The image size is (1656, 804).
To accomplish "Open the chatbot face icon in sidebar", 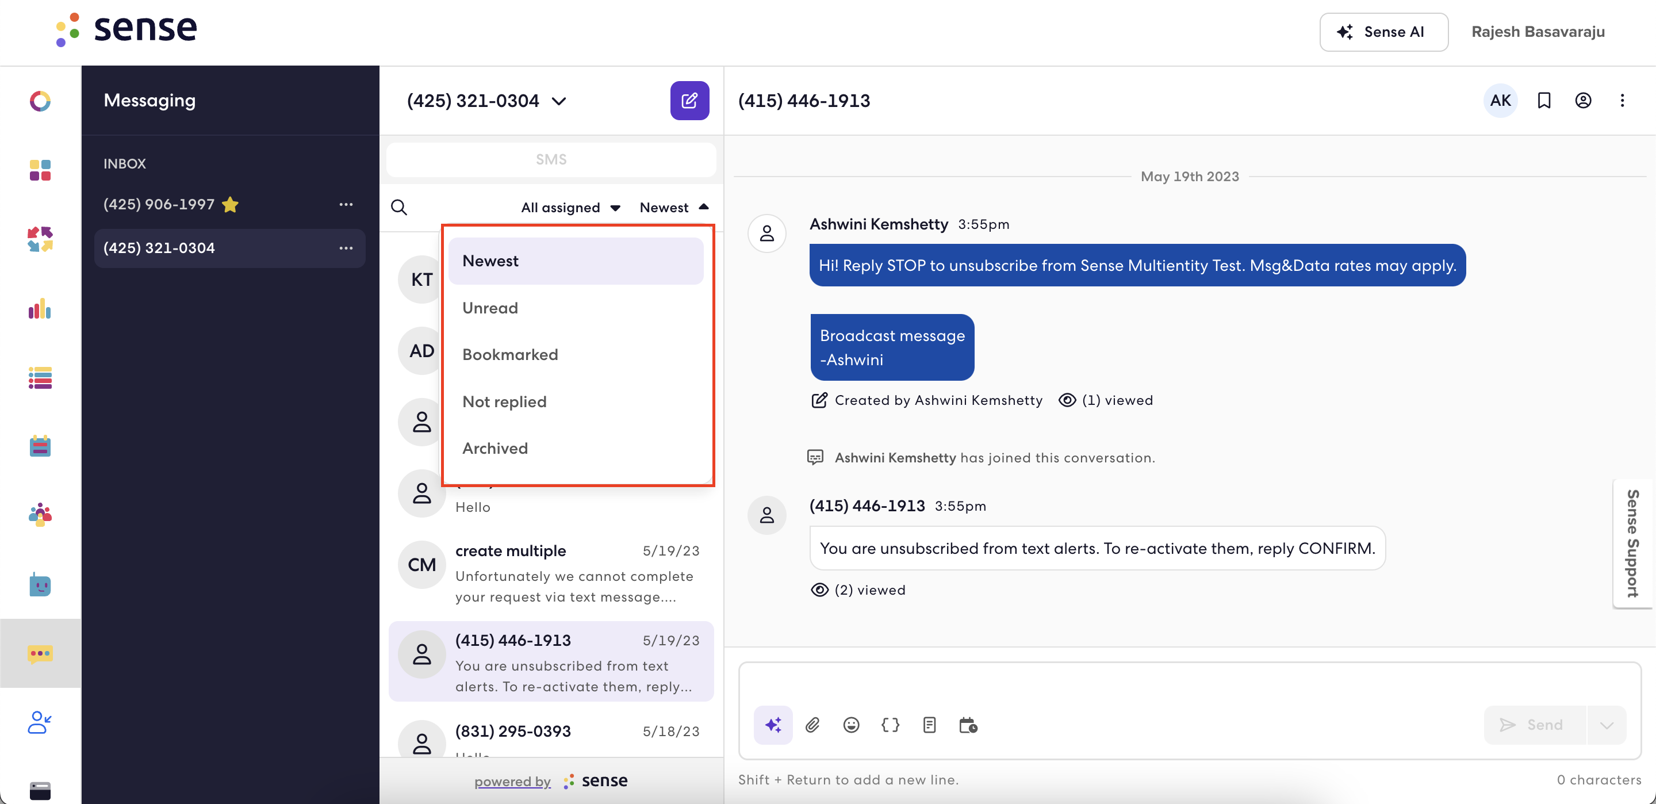I will point(40,585).
